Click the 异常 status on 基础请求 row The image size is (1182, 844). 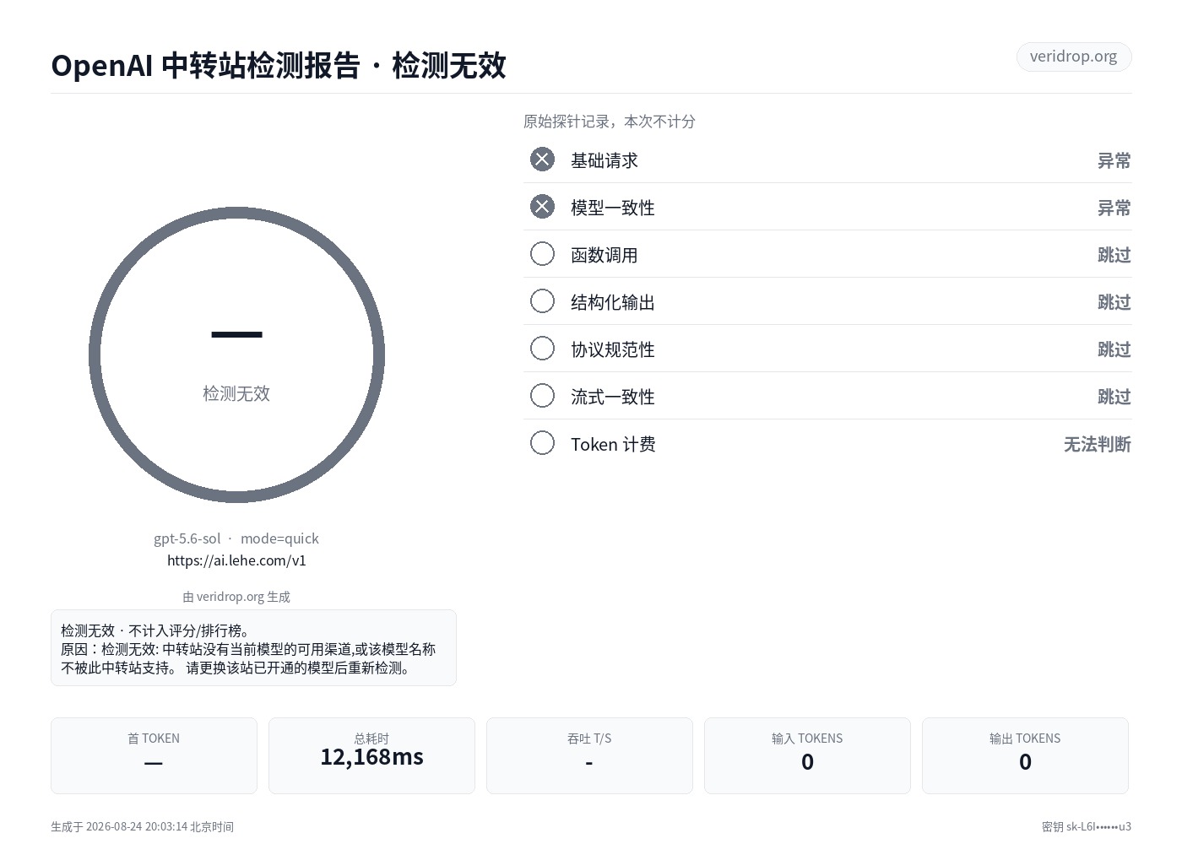click(x=1114, y=160)
